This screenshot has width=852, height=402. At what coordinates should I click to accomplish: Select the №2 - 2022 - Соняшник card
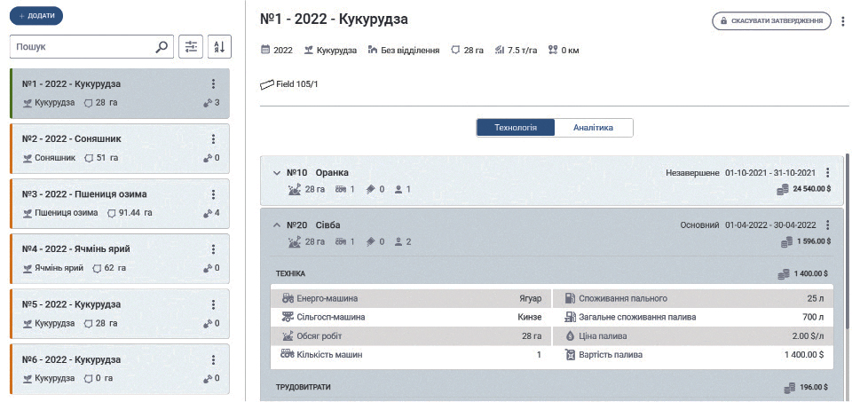coord(120,148)
